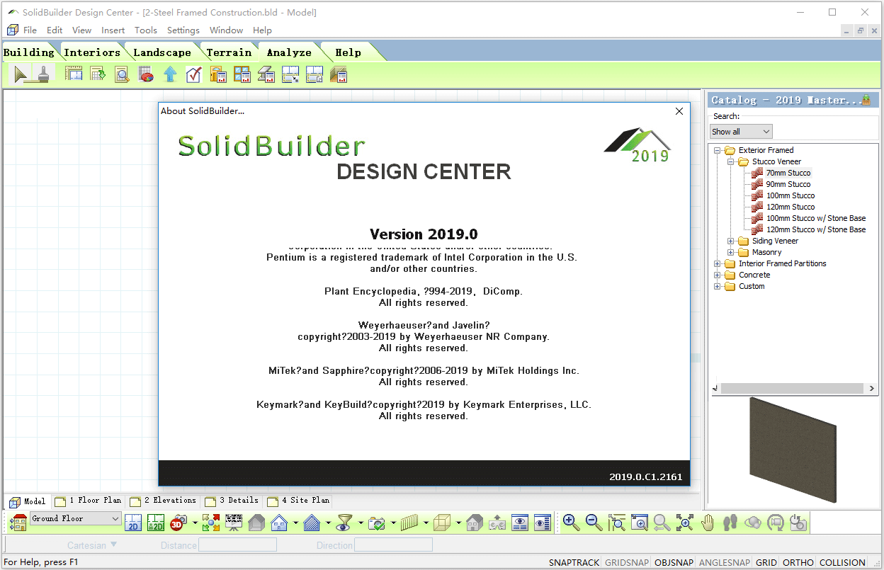Open the Tools menu

click(x=146, y=30)
